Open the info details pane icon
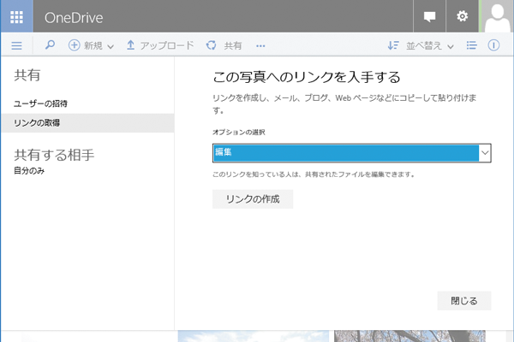 point(493,45)
